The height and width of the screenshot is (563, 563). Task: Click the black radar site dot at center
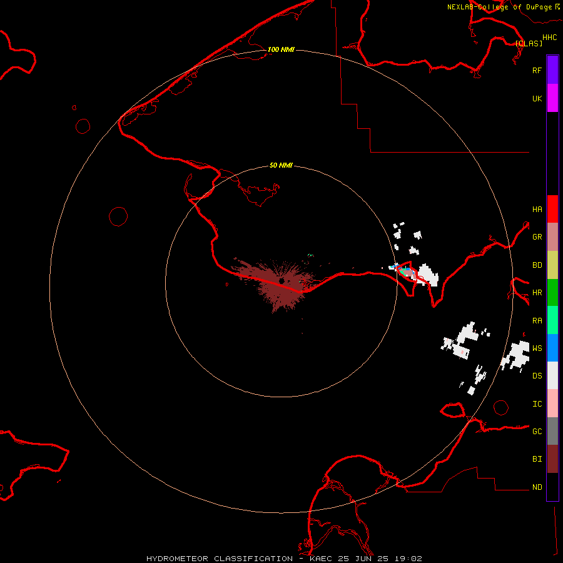[x=281, y=281]
